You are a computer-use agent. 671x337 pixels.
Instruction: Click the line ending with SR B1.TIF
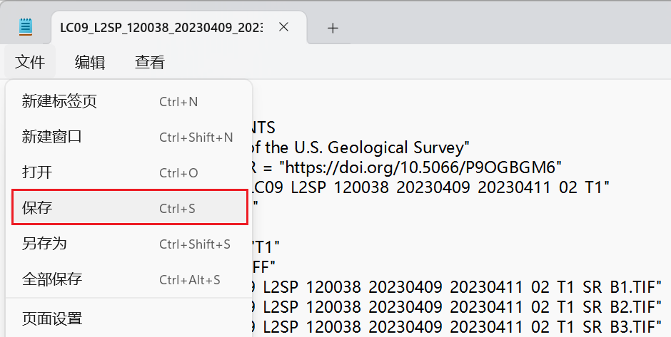(x=458, y=287)
